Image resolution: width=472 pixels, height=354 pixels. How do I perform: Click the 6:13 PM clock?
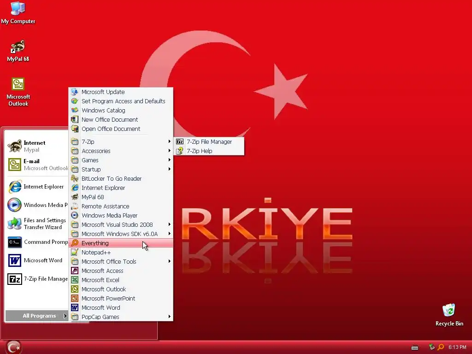click(x=457, y=348)
